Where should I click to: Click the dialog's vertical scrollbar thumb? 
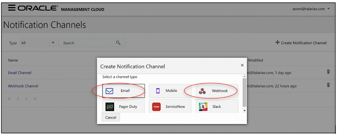[x=244, y=92]
